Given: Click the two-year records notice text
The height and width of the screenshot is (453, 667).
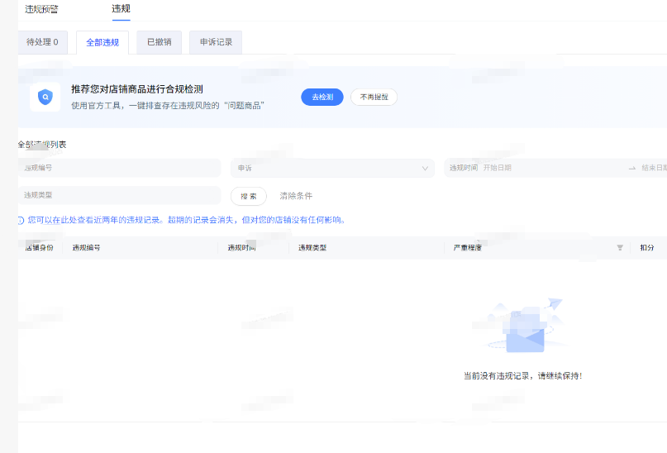Looking at the screenshot, I should click(186, 221).
